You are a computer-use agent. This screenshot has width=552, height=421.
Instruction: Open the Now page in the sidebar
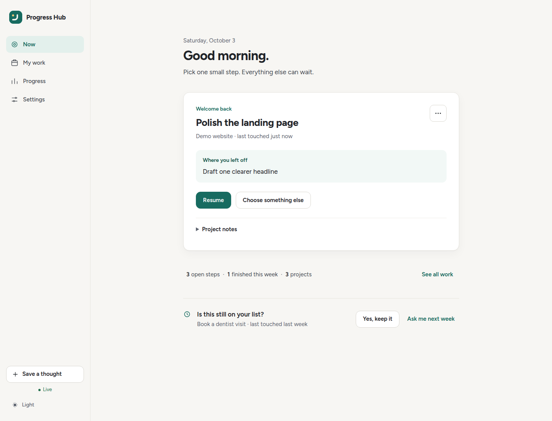point(45,44)
